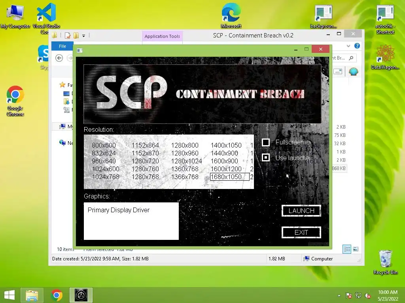This screenshot has height=303, width=405.
Task: Select 1280x768 resolution
Action: tap(145, 177)
